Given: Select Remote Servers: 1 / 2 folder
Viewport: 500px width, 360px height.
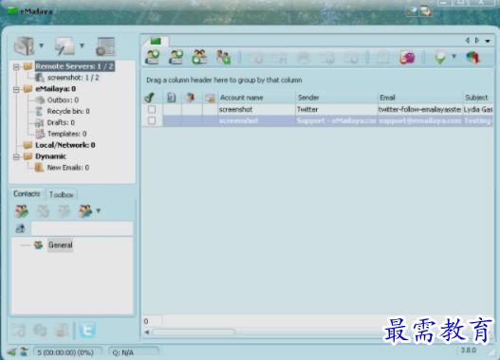Looking at the screenshot, I should (74, 66).
